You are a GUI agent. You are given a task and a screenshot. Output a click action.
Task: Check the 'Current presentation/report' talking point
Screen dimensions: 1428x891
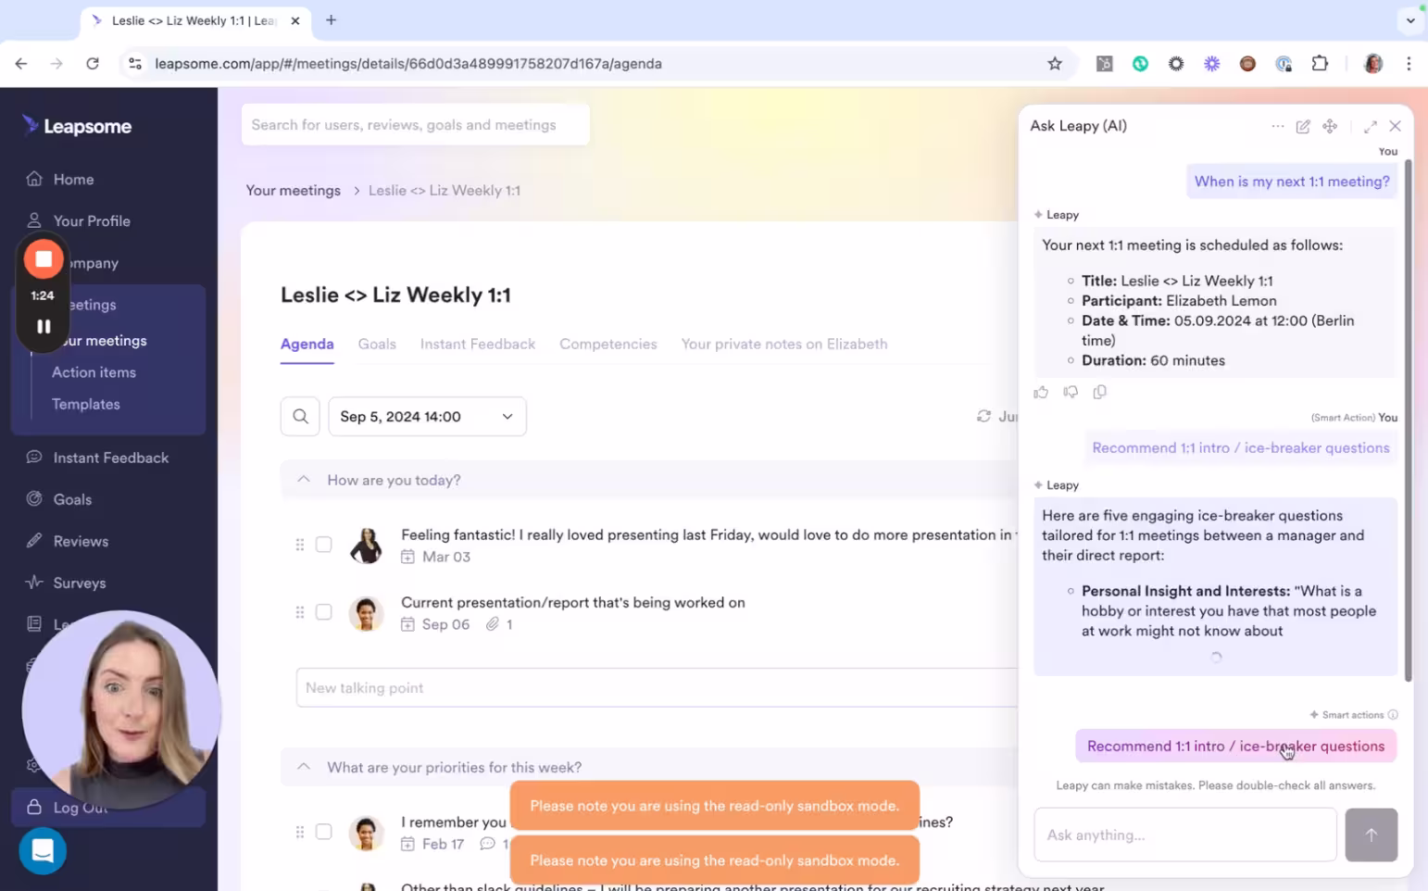tap(323, 612)
